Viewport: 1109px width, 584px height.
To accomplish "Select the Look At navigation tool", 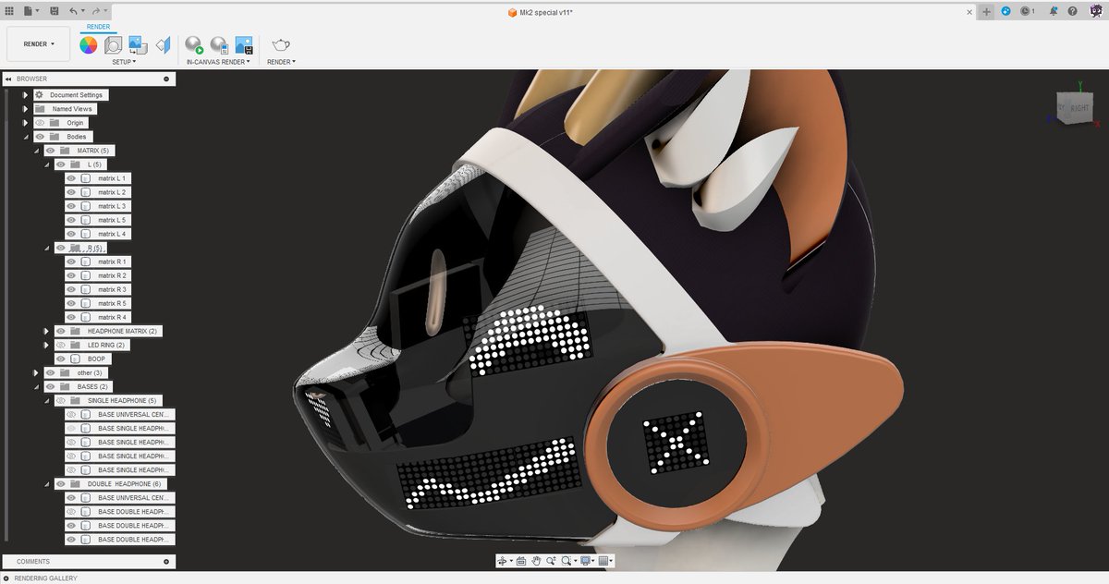I will pos(521,561).
